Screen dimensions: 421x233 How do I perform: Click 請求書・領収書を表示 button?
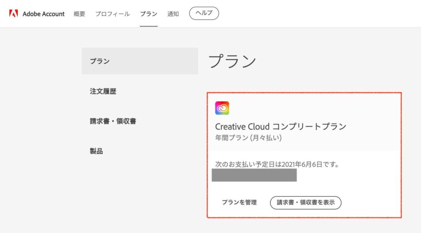tap(306, 203)
